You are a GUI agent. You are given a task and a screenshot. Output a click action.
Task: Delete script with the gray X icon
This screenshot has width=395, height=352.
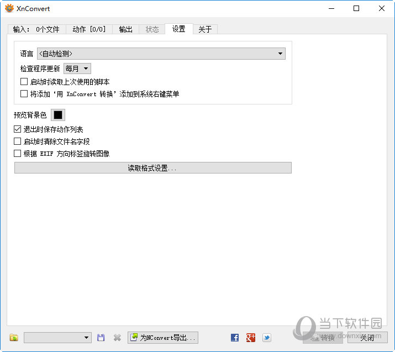[117, 338]
